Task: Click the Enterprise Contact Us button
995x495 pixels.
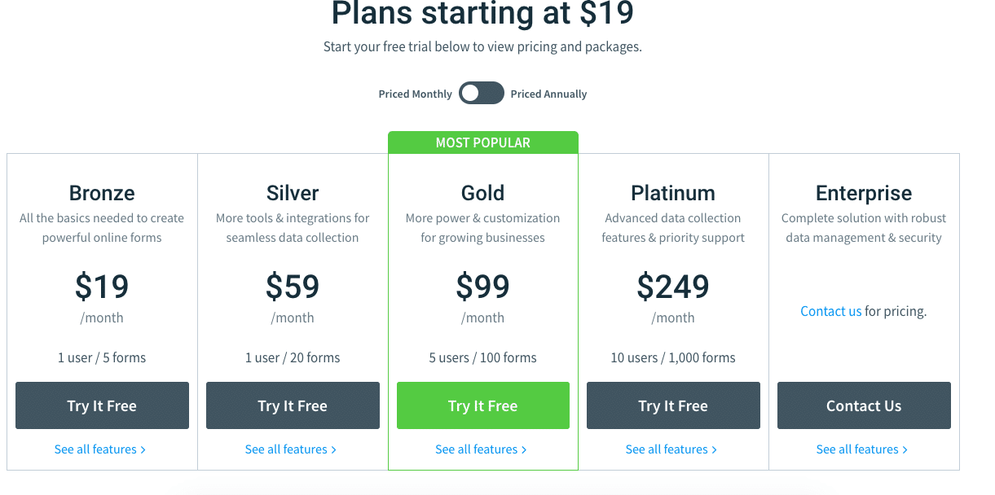Action: (864, 405)
